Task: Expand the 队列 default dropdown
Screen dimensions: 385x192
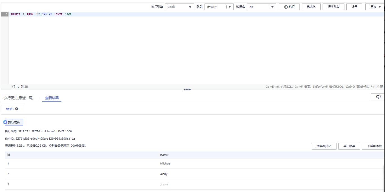Action: (x=219, y=7)
